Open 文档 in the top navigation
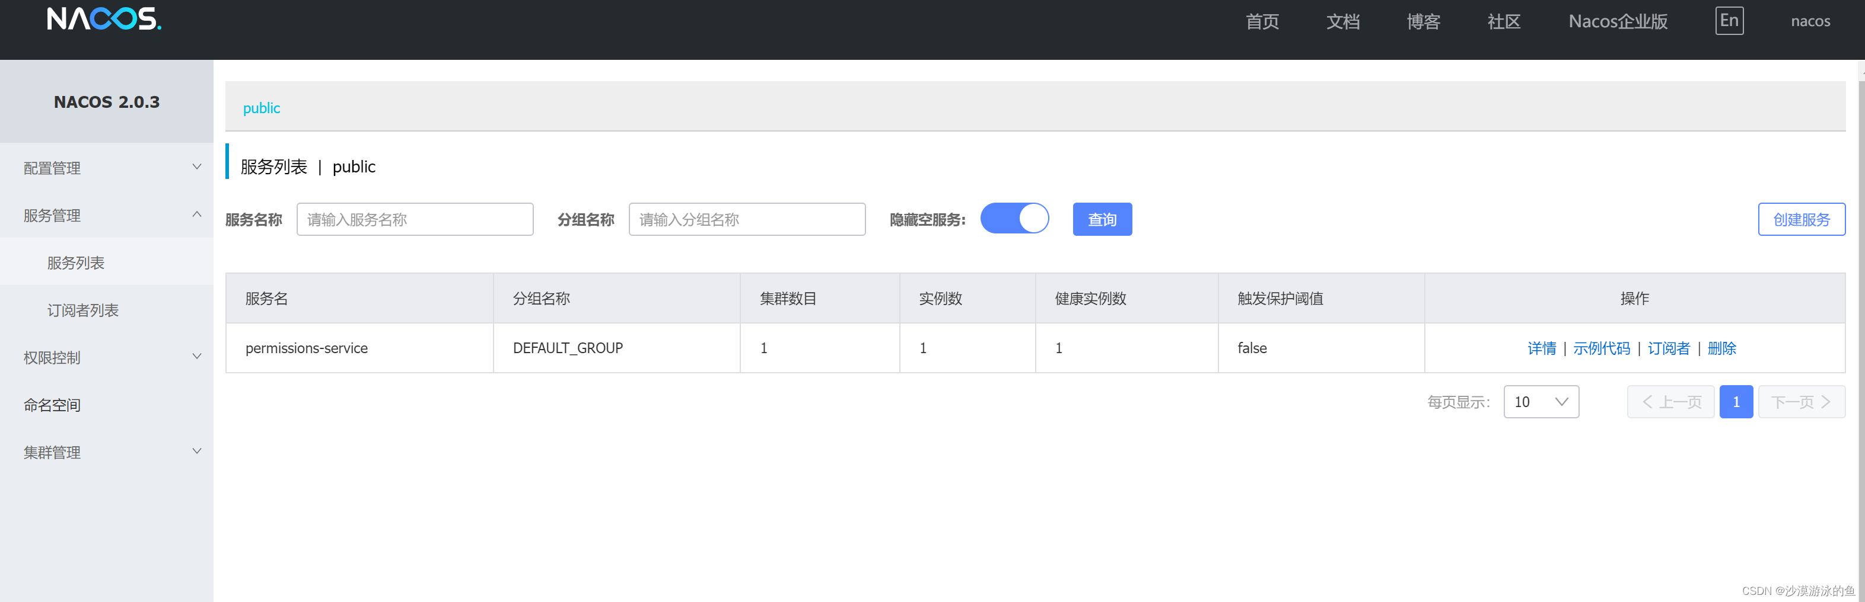Screen dimensions: 1865x602 pos(1342,21)
